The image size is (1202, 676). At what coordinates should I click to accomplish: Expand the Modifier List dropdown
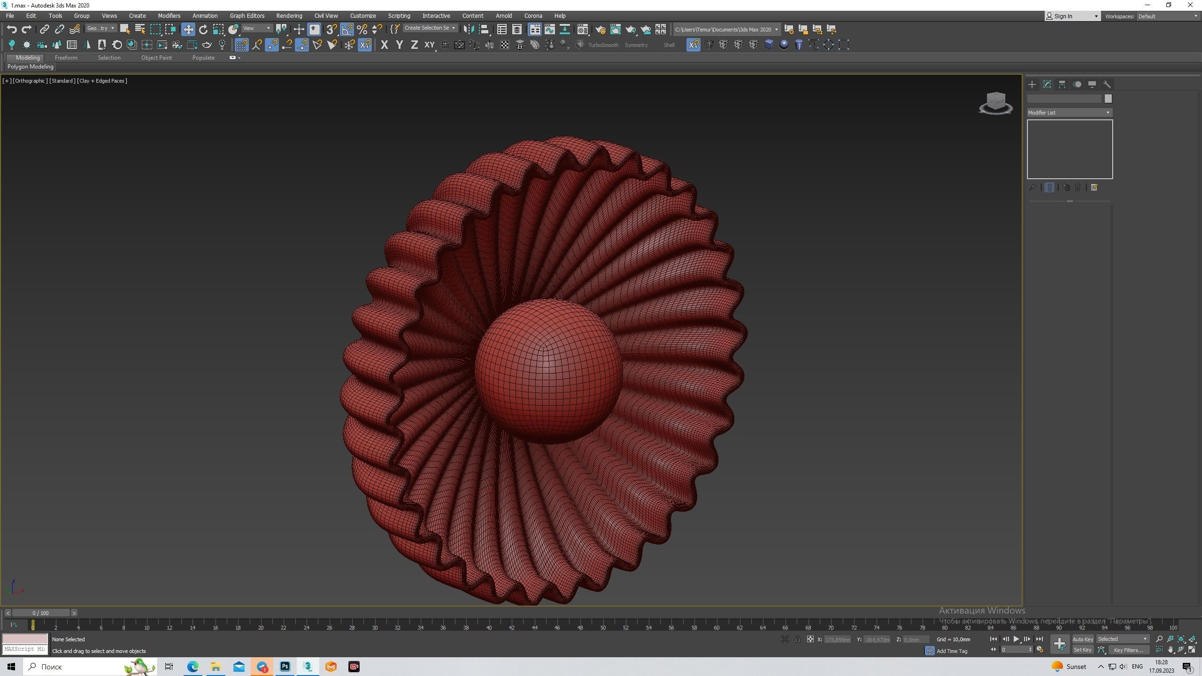pyautogui.click(x=1069, y=113)
